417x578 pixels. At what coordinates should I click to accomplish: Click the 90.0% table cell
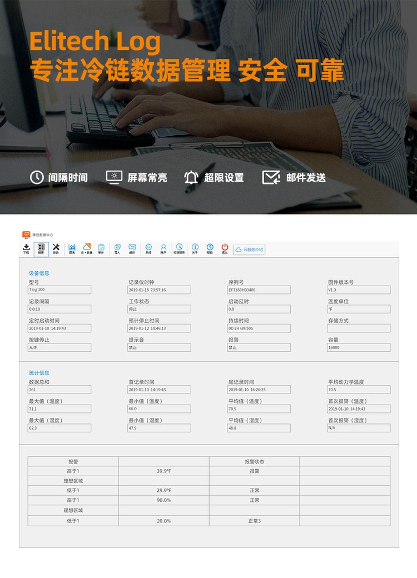tap(163, 500)
